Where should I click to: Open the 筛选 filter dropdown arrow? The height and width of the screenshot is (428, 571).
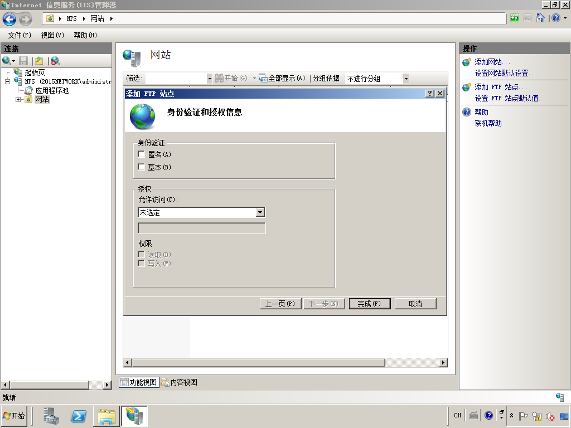pos(210,78)
